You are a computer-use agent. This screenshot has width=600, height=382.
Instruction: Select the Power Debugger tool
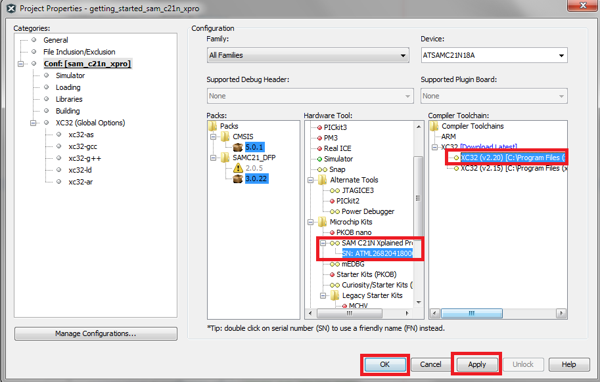click(x=367, y=211)
